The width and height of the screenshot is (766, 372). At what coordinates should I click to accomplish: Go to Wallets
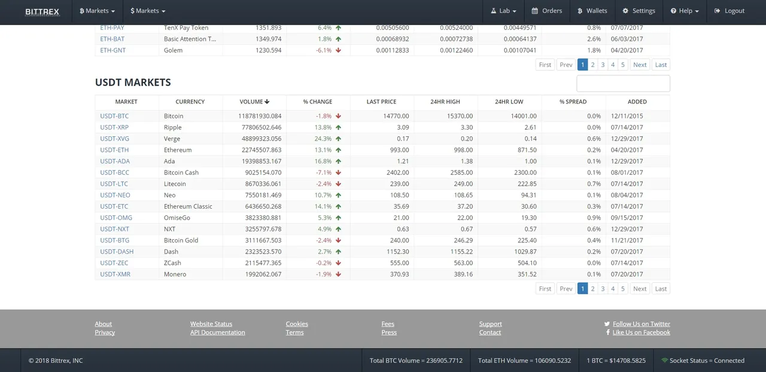click(592, 11)
